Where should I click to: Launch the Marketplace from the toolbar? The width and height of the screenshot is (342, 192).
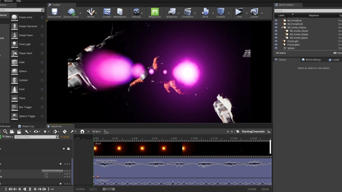[120, 13]
